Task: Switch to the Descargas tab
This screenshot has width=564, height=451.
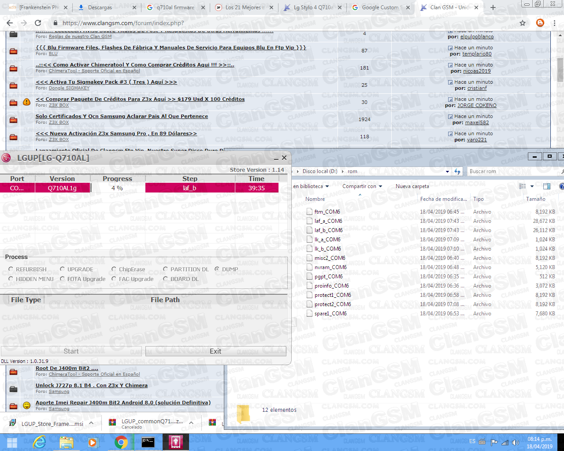Action: coord(106,7)
